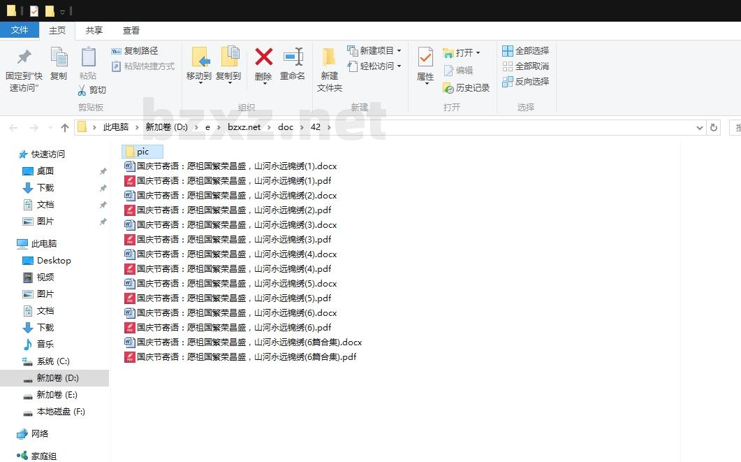This screenshot has width=741, height=462.
Task: Click the Cut scissors icon
Action: click(82, 90)
